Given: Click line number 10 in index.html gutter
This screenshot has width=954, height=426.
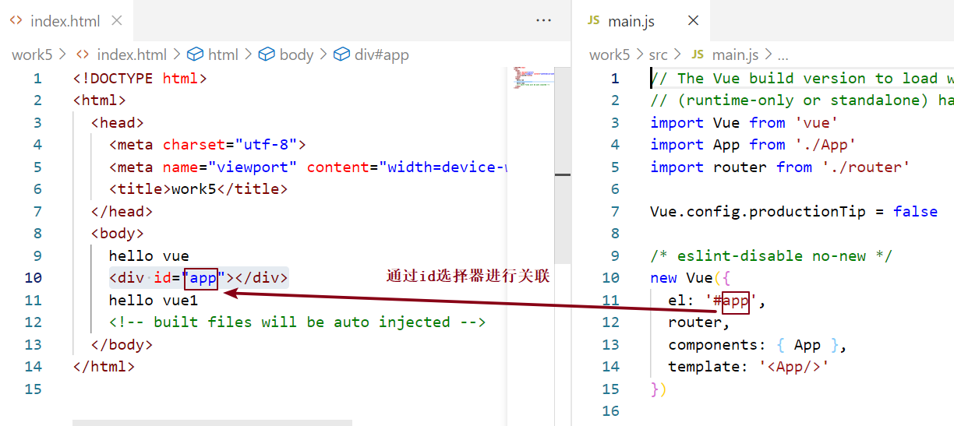Looking at the screenshot, I should click(x=34, y=278).
